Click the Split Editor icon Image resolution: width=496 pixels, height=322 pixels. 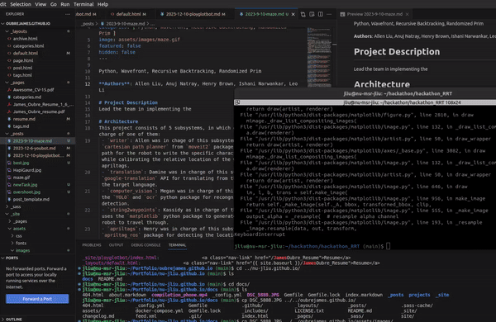pos(321,14)
